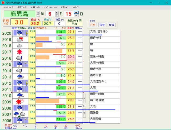Click the 2020 rain and thunder weather icon
This screenshot has height=130, width=171.
tap(20, 33)
